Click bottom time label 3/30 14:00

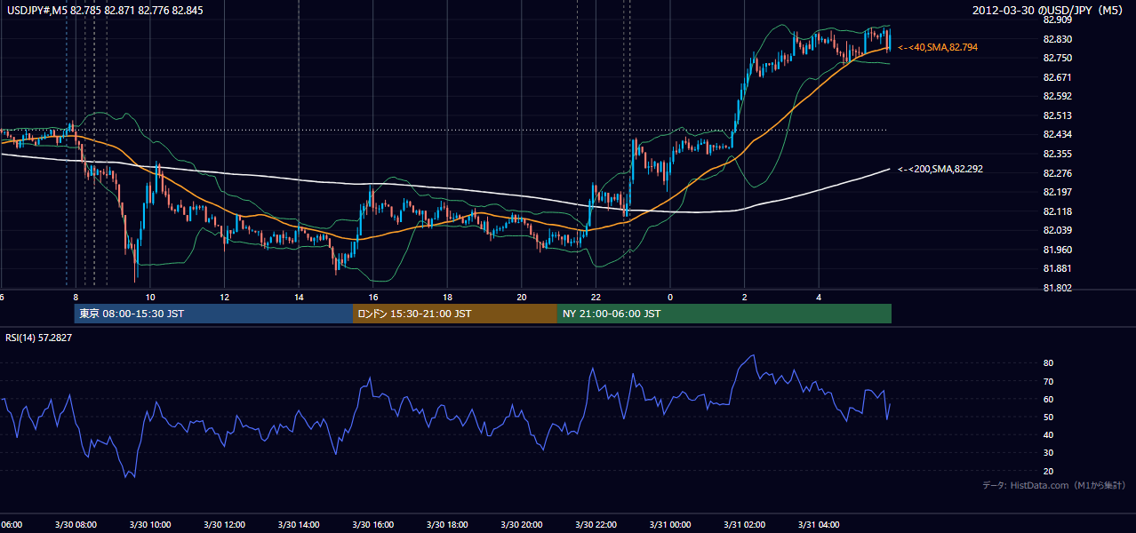(x=298, y=525)
